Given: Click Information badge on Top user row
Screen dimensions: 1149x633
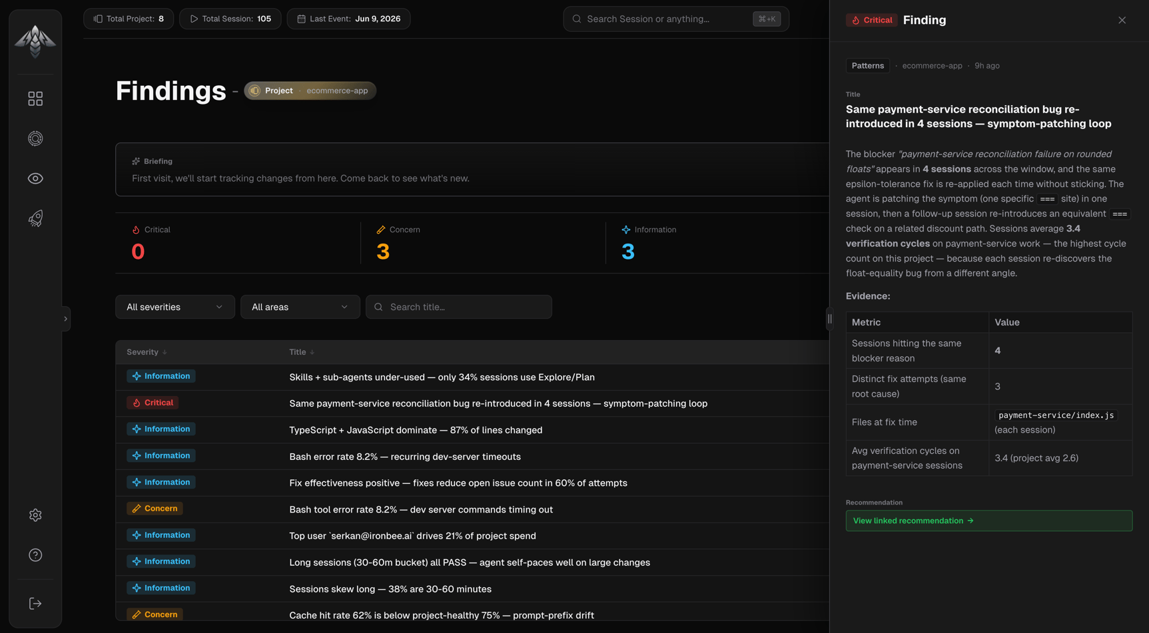Looking at the screenshot, I should coord(161,535).
